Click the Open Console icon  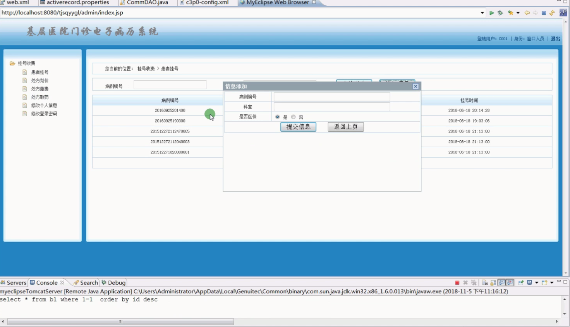[x=544, y=283]
